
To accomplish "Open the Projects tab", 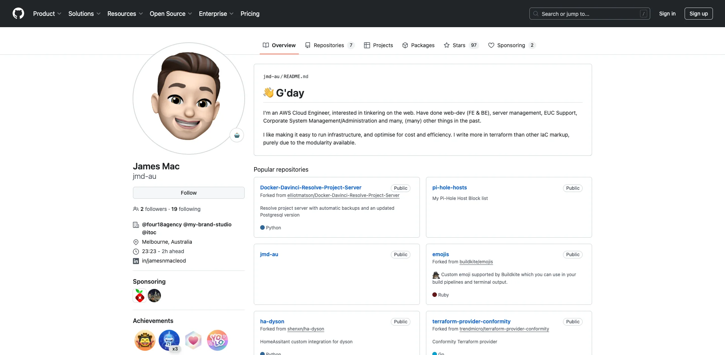I will pyautogui.click(x=378, y=45).
